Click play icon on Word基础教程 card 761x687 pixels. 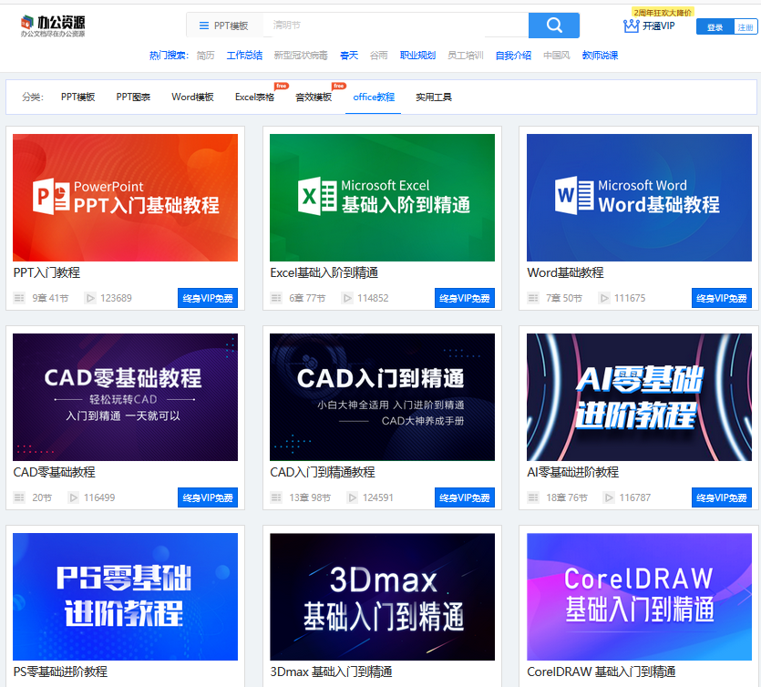click(603, 297)
